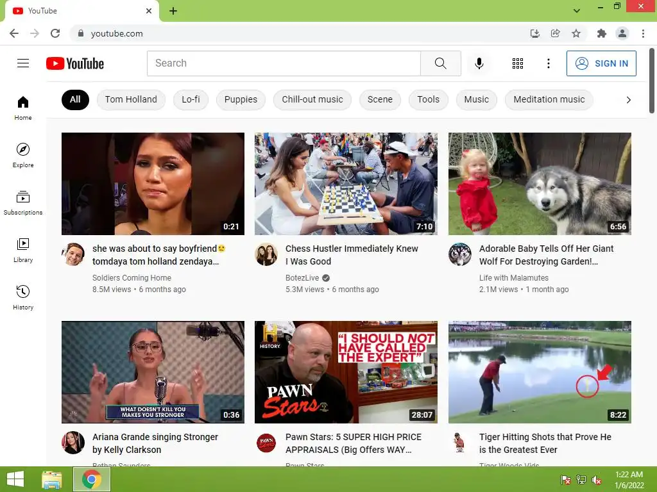657x492 pixels.
Task: Click Ariana Grande video channel avatar
Action: point(73,443)
